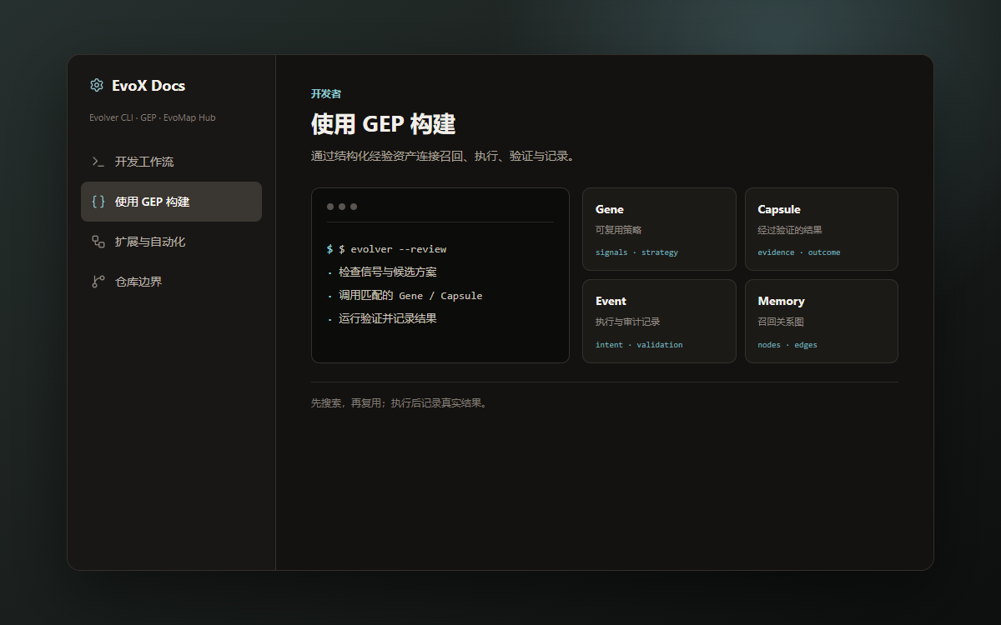Click the 'evidence · outcome' tag text
The height and width of the screenshot is (625, 1001).
(x=799, y=252)
